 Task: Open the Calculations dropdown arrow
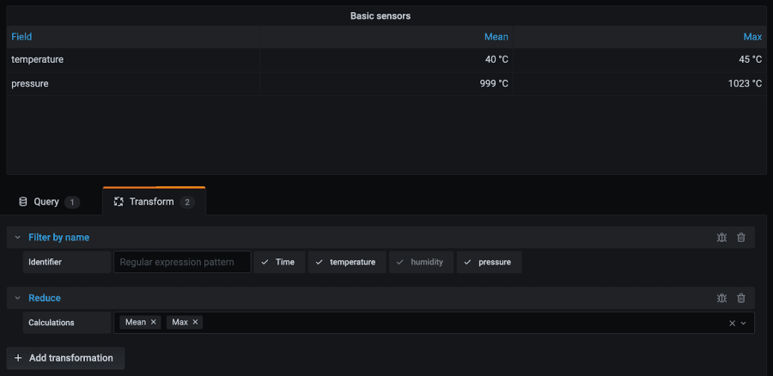(x=744, y=324)
